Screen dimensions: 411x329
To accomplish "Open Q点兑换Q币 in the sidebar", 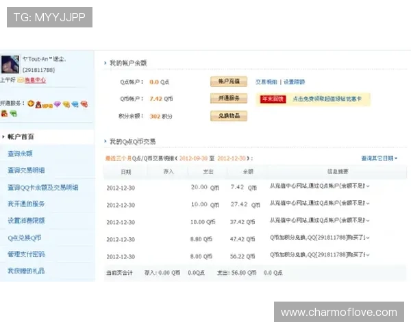I will coord(25,238).
